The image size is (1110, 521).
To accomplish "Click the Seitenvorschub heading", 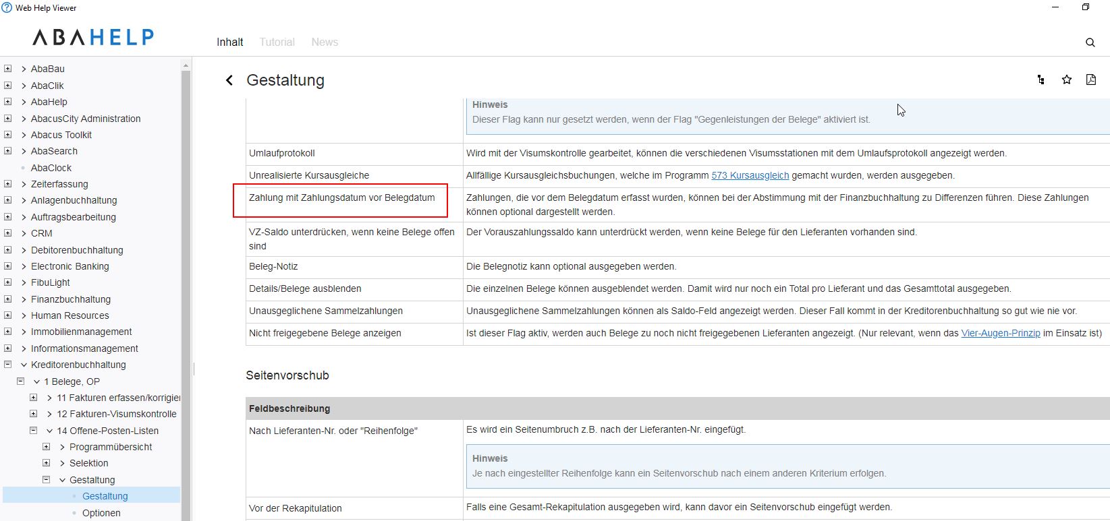I will pyautogui.click(x=287, y=375).
